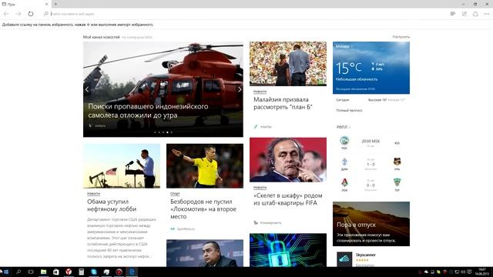The width and height of the screenshot is (493, 277).
Task: Launch Yandex Browser from the taskbar
Action: pyautogui.click(x=69, y=272)
